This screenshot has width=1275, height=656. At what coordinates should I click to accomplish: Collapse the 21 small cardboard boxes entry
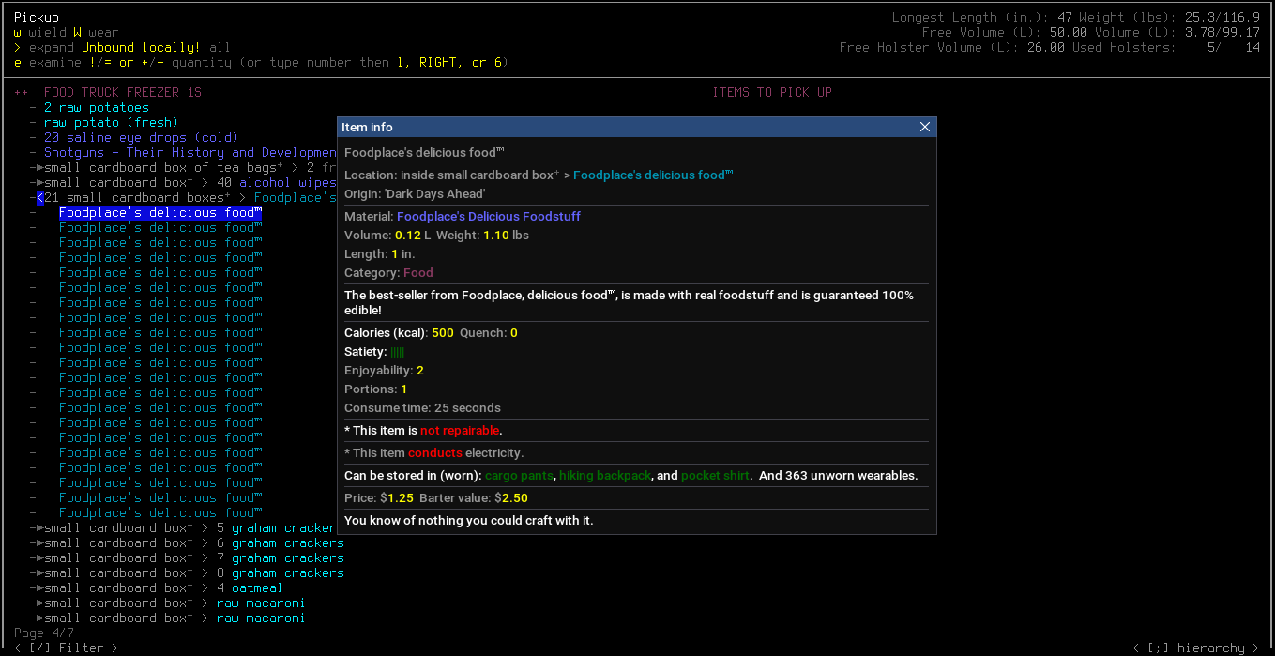tap(39, 198)
